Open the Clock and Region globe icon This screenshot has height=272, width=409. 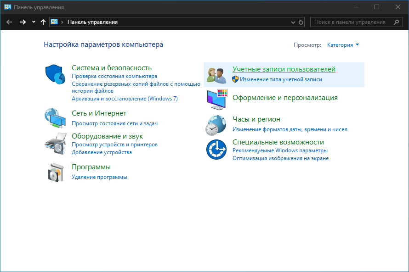[216, 125]
